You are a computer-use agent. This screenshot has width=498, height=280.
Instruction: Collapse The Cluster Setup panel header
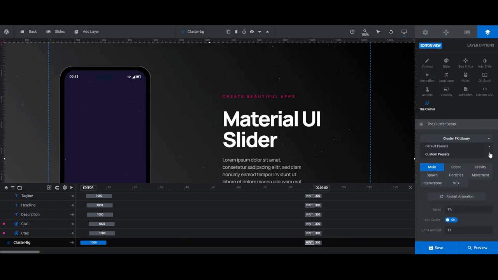coord(456,124)
